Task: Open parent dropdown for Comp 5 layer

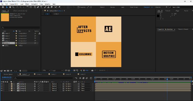Action: pyautogui.click(x=86, y=91)
